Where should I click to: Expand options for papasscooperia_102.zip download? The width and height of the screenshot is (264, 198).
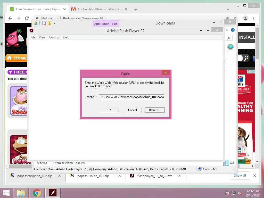point(60,176)
